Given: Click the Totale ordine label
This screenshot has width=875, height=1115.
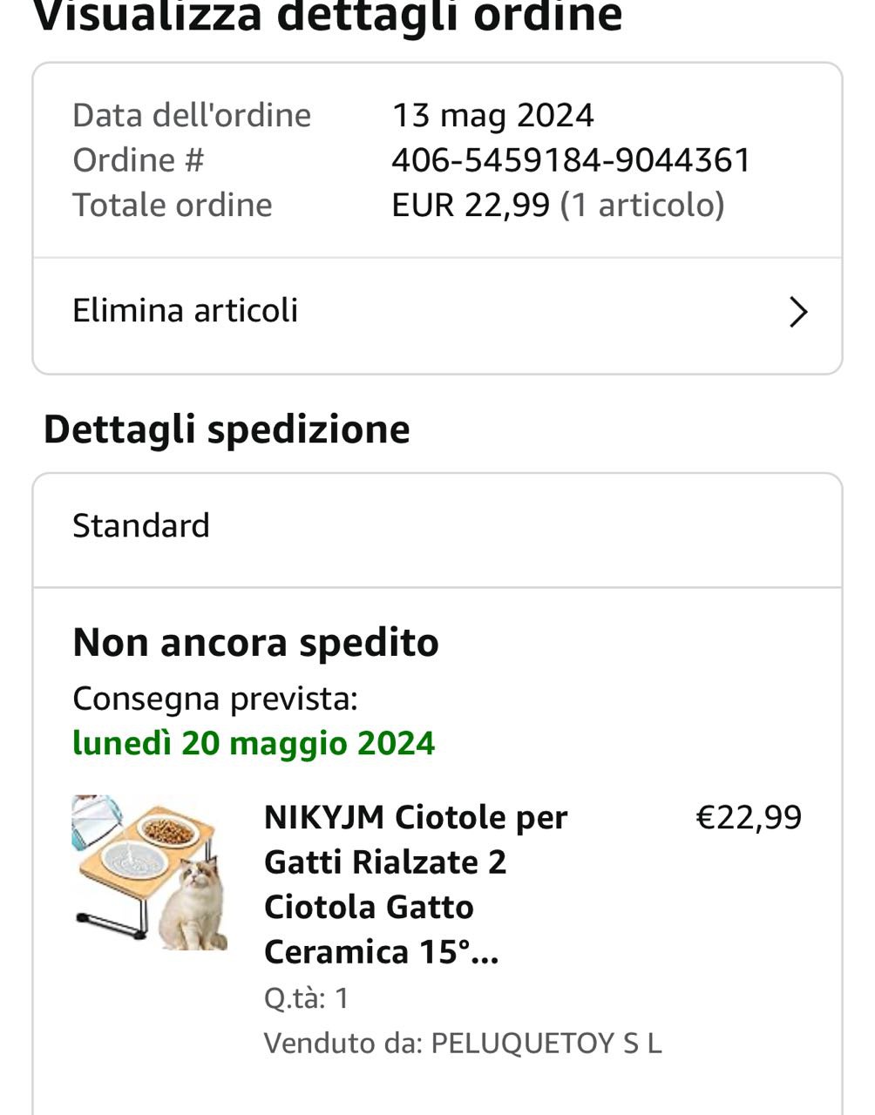Looking at the screenshot, I should pyautogui.click(x=173, y=206).
